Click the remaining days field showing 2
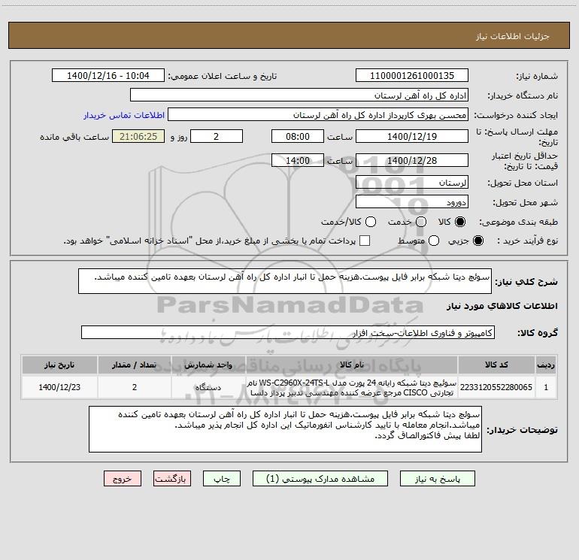Screen dimensions: 579x560 click(x=217, y=136)
